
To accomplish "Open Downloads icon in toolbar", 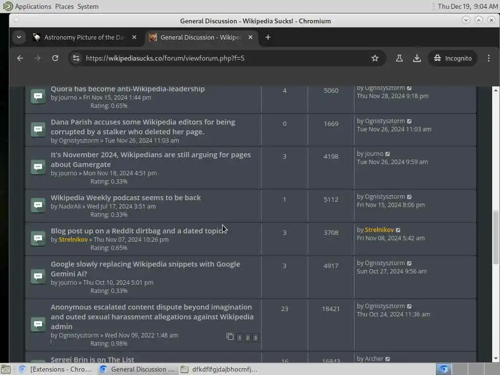I will click(417, 59).
